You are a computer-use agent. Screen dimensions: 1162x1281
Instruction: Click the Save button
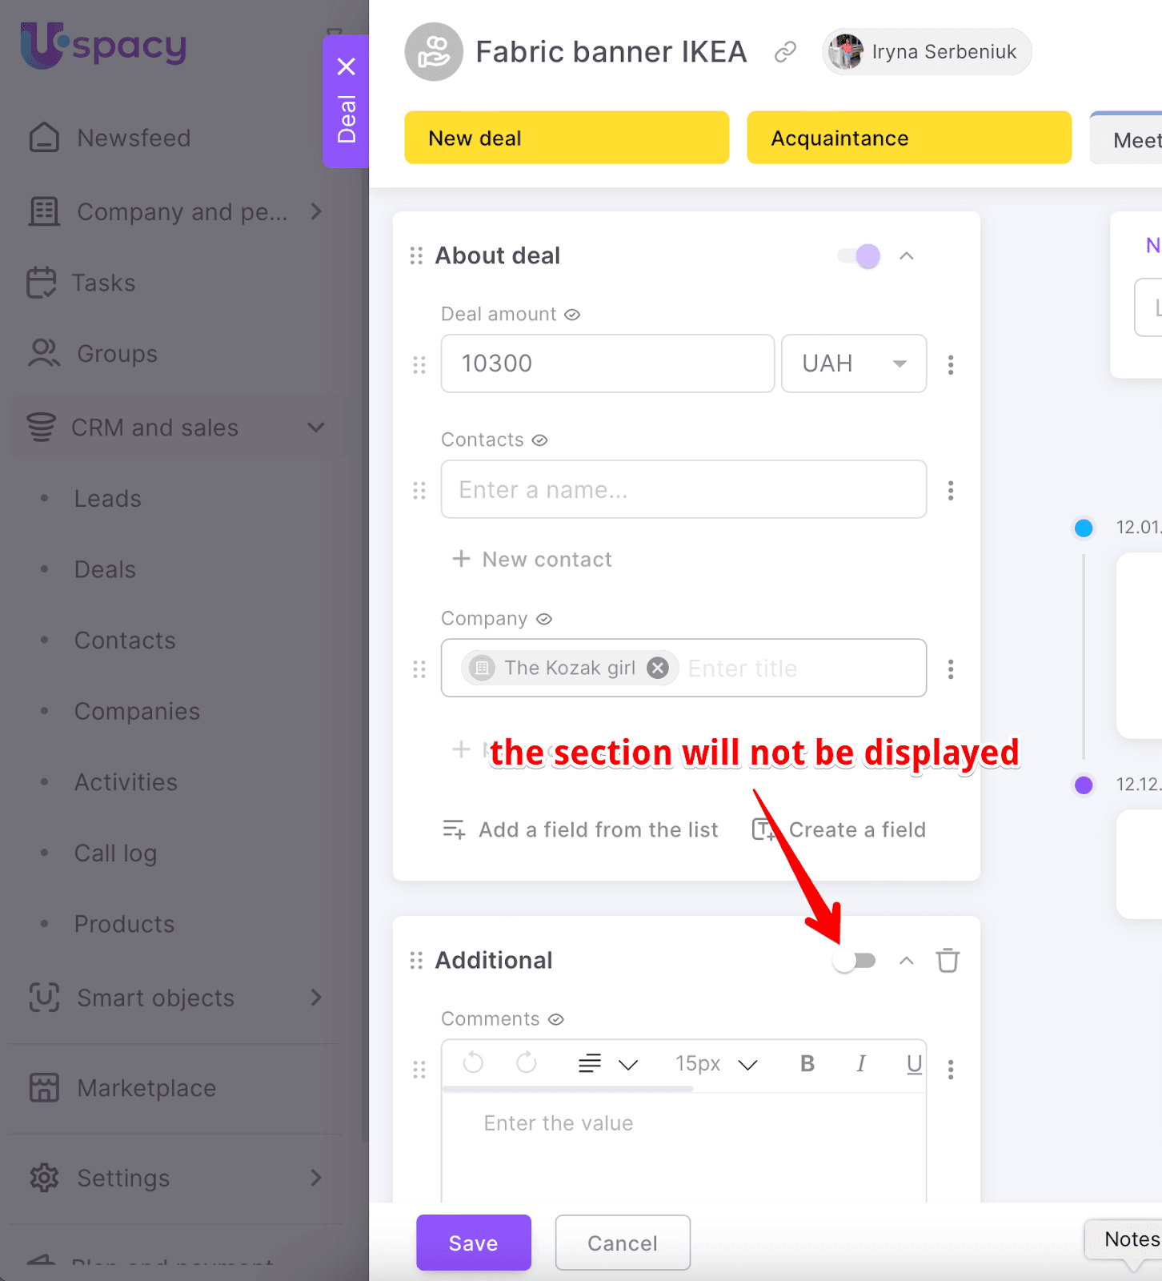[473, 1243]
